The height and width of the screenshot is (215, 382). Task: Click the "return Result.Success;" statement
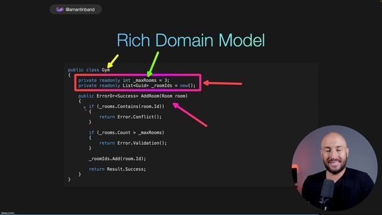point(118,169)
